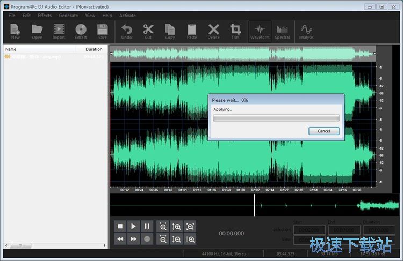Click the Applying progress bar
The image size is (403, 261).
276,118
